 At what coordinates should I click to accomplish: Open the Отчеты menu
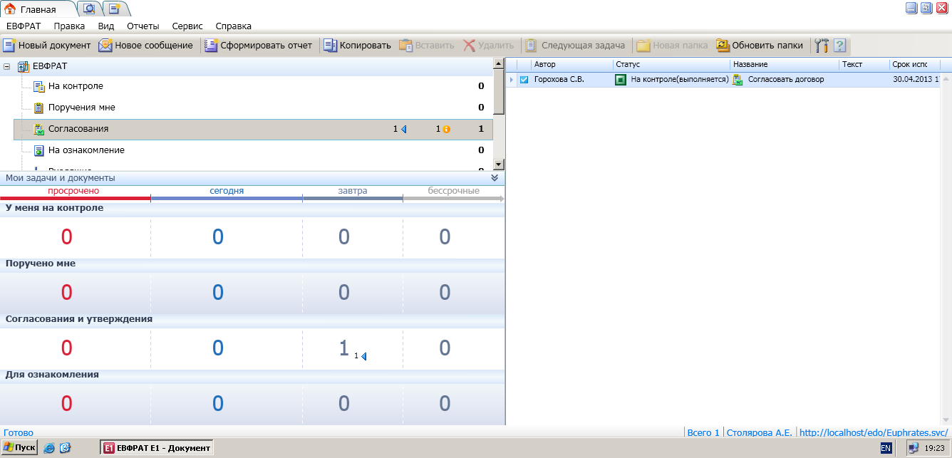pos(143,26)
